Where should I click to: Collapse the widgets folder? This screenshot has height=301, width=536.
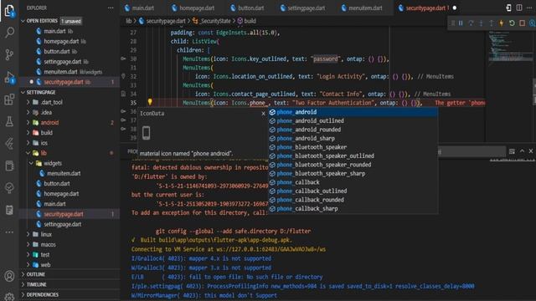click(x=31, y=163)
